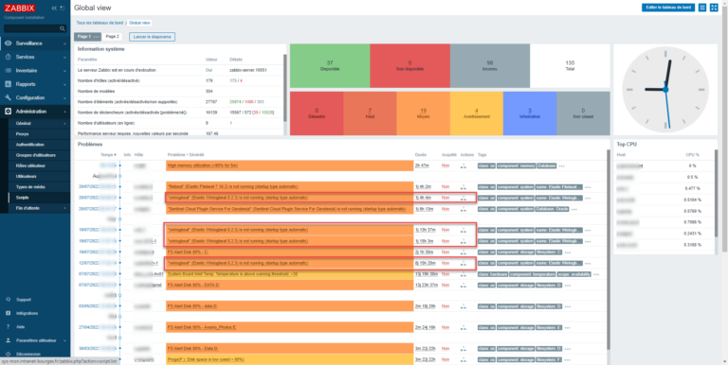Click the magnifier icon in the sidebar search
Screen dimensions: 728x365
(x=63, y=28)
